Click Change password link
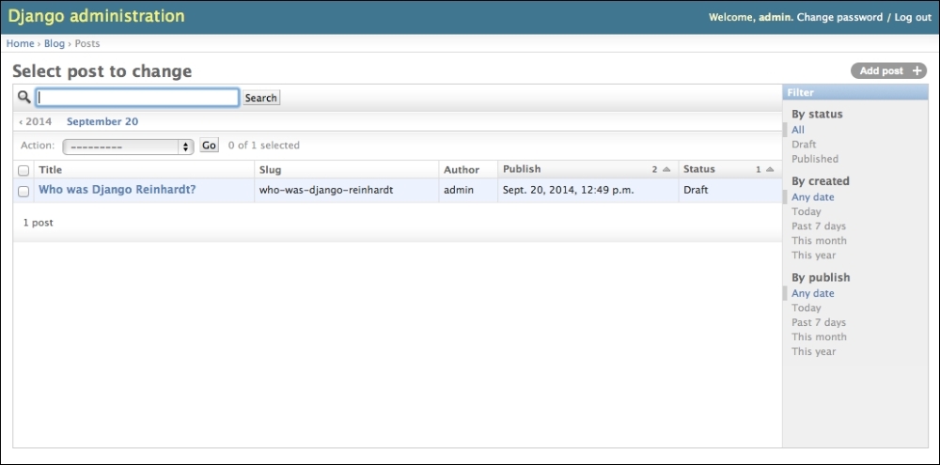Image resolution: width=940 pixels, height=465 pixels. pos(839,17)
